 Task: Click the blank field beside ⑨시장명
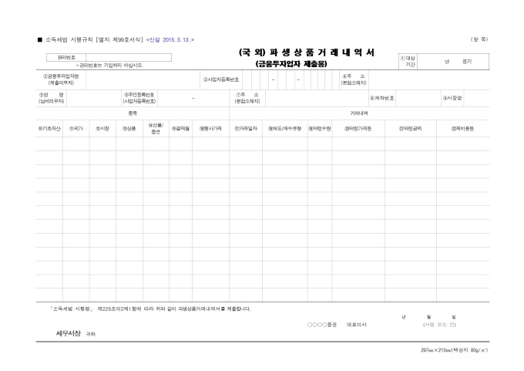476,99
